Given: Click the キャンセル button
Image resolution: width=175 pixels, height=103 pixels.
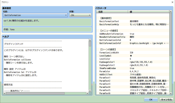Looking at the screenshot, I should pos(166,99).
